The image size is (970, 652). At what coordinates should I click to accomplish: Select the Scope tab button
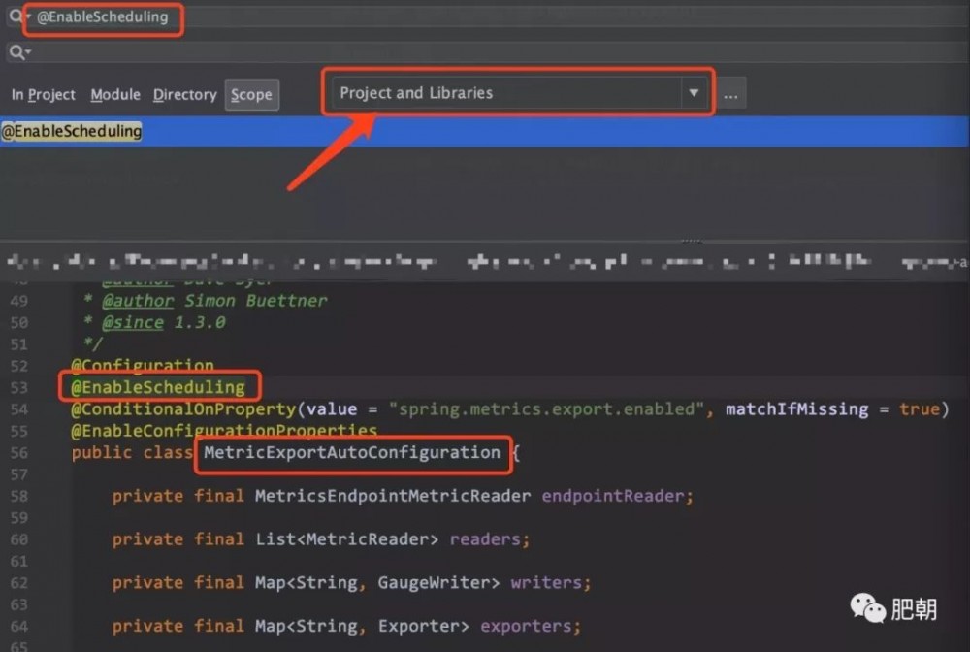(x=252, y=95)
